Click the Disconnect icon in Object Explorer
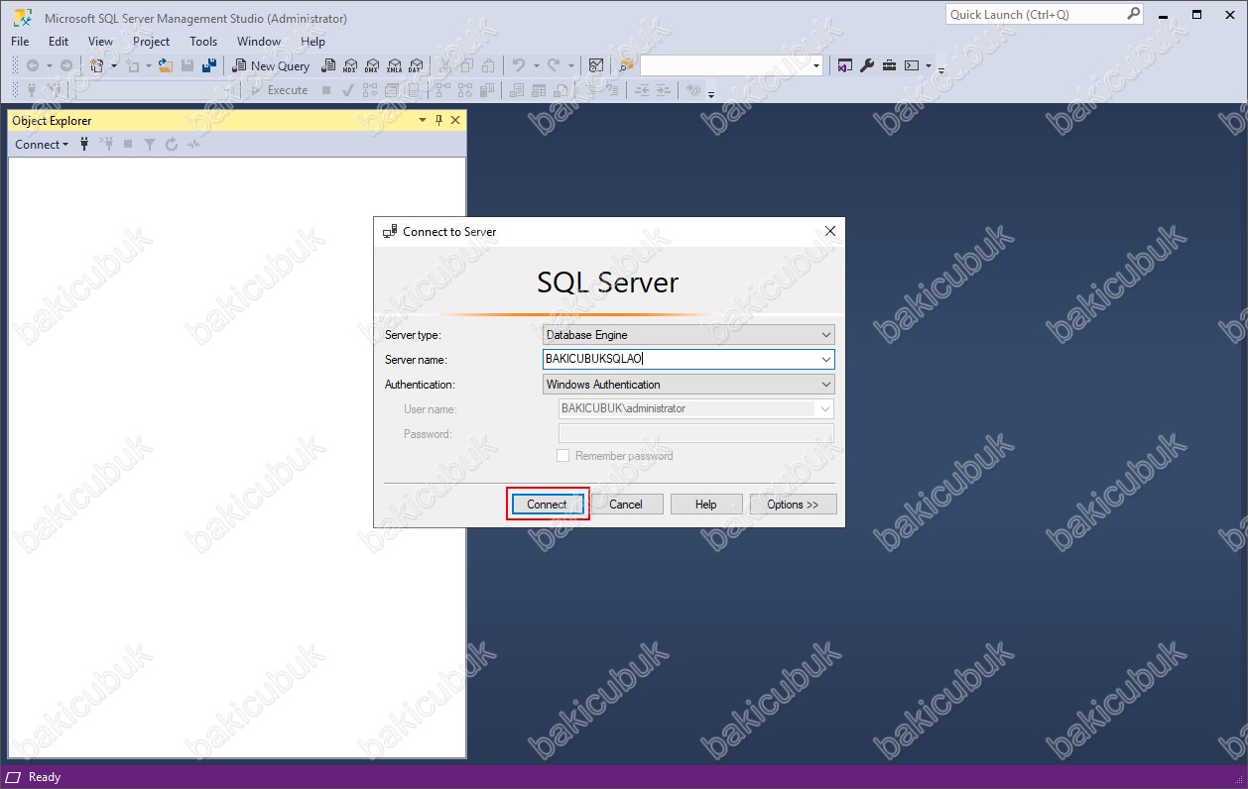The image size is (1248, 789). 106,145
